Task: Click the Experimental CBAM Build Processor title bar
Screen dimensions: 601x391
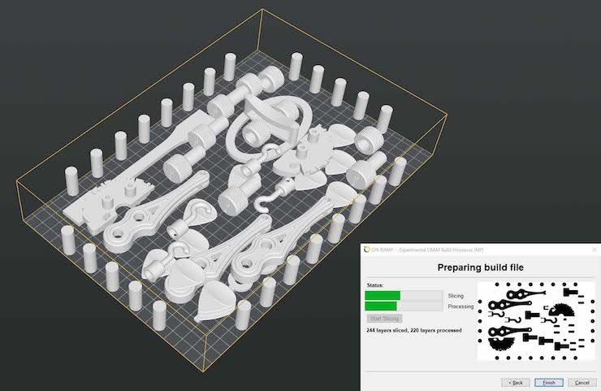Action: 455,249
